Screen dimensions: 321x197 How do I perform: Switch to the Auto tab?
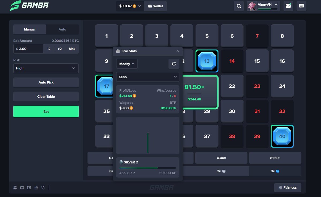[x=62, y=29]
